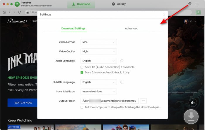Switch to the Advanced tab
205x130 pixels.
pyautogui.click(x=131, y=28)
